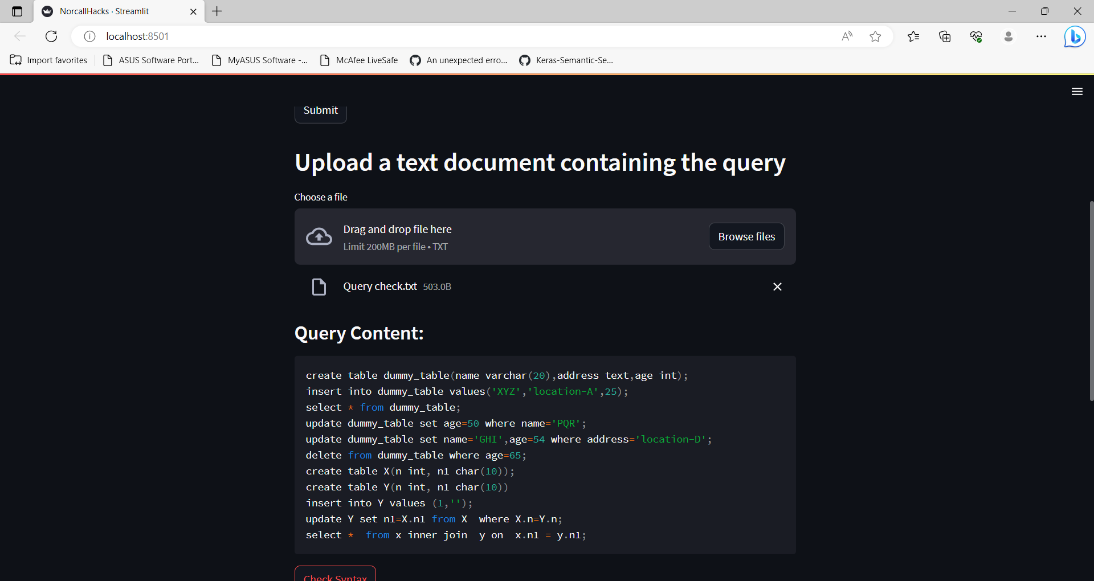Open the Streamlit hamburger menu
The height and width of the screenshot is (581, 1094).
coord(1077,91)
